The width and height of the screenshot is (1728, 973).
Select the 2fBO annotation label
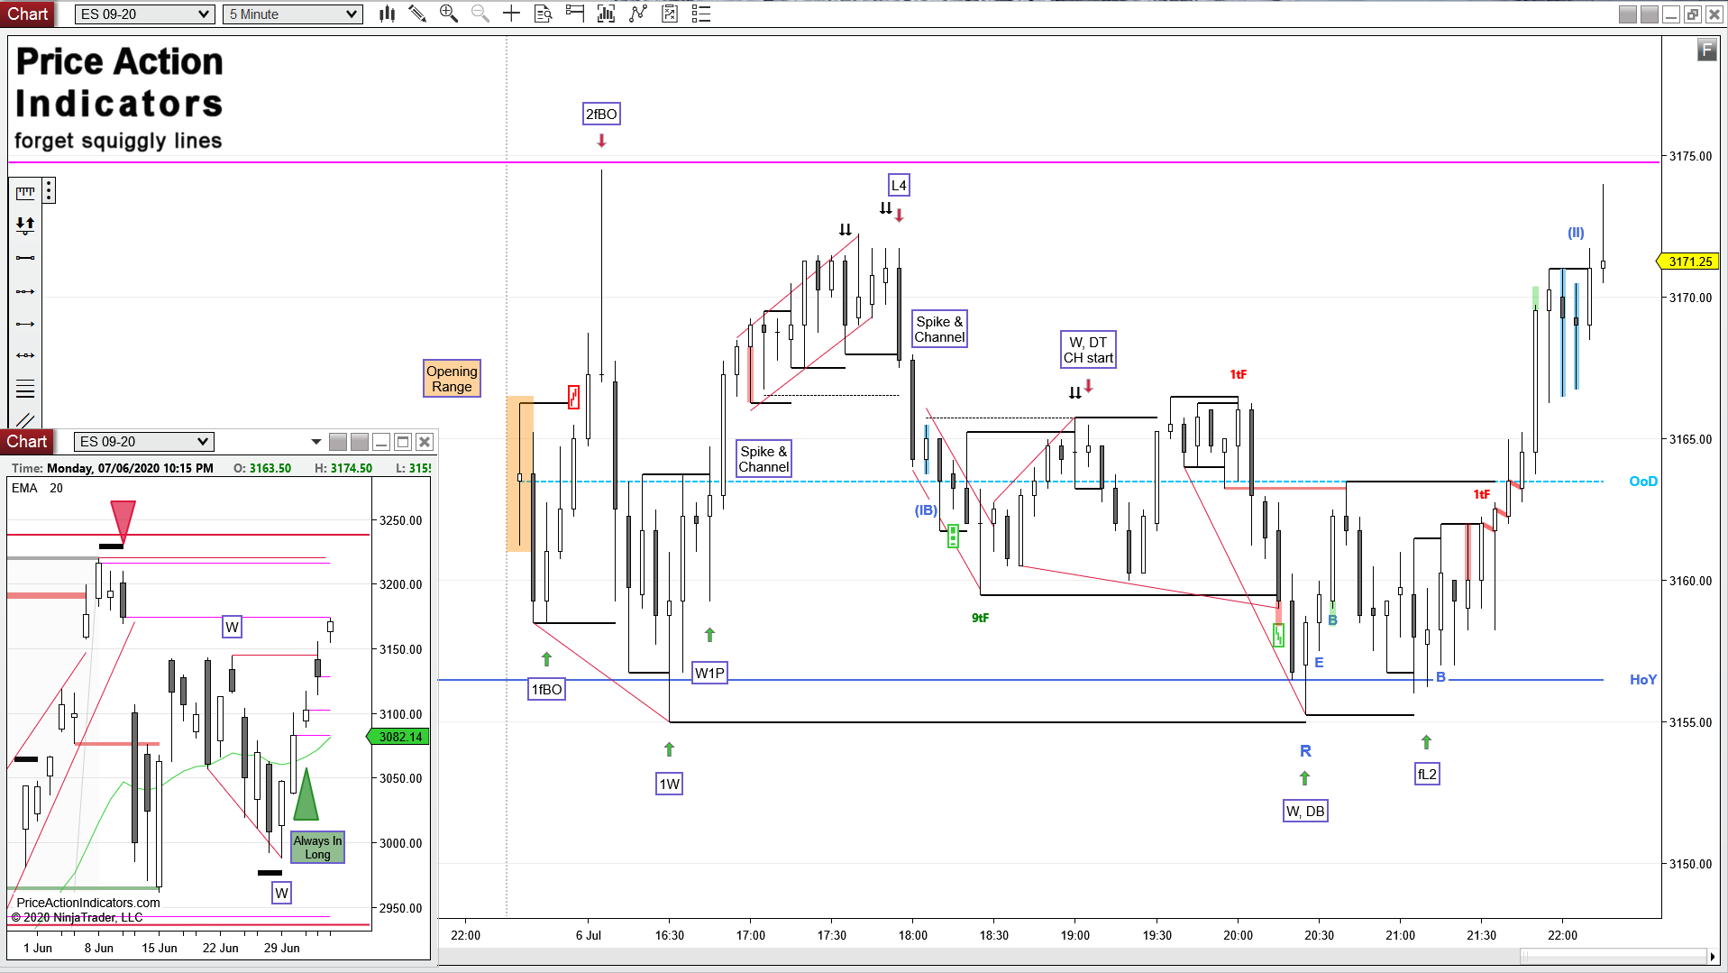601,114
